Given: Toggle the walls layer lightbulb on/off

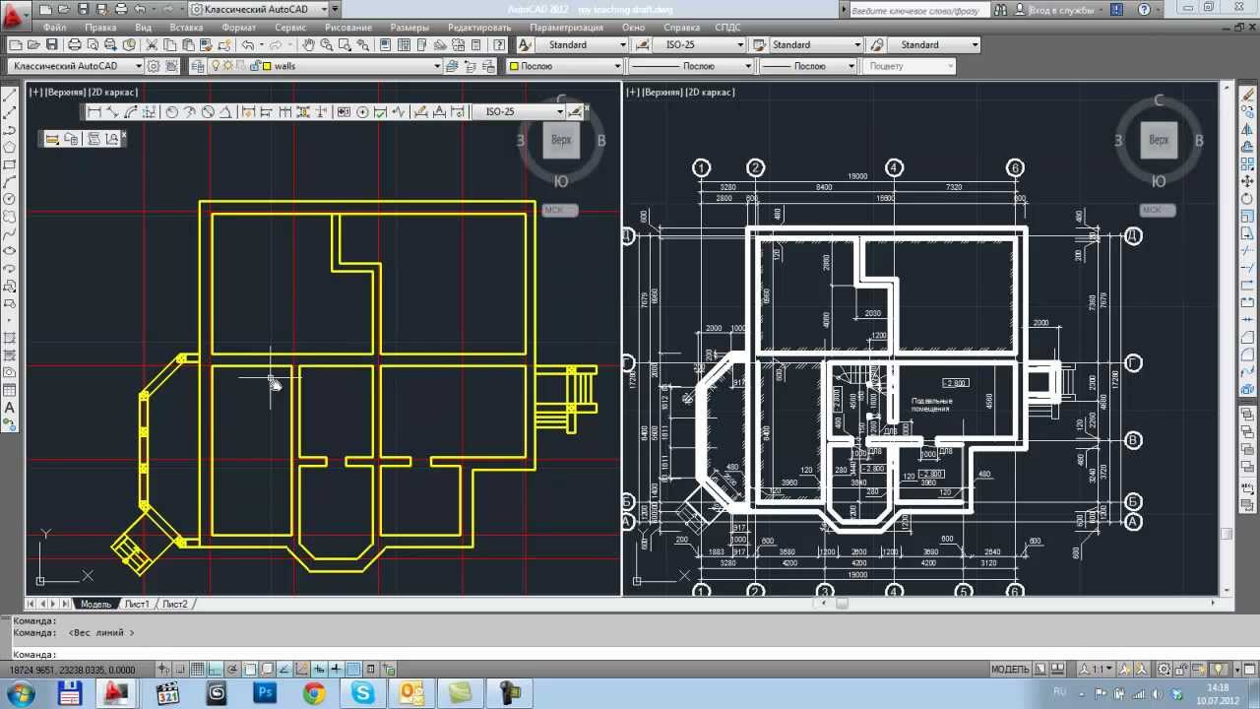Looking at the screenshot, I should [215, 66].
